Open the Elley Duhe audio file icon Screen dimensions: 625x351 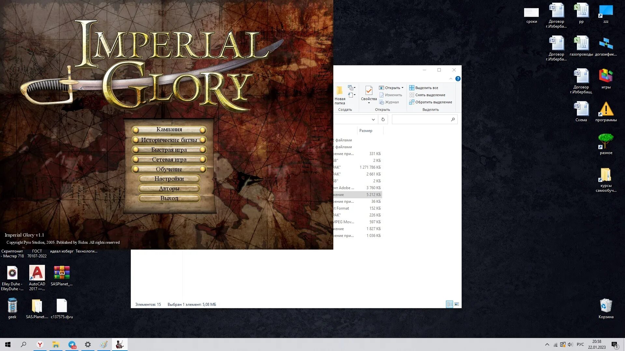coord(12,278)
